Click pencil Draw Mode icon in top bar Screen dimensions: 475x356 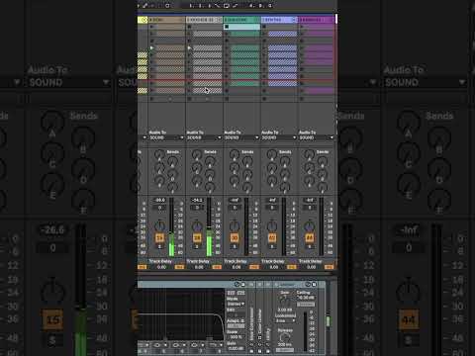pos(145,6)
